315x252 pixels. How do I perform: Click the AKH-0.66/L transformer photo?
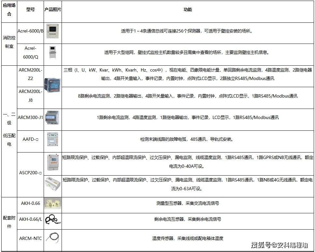click(x=53, y=219)
